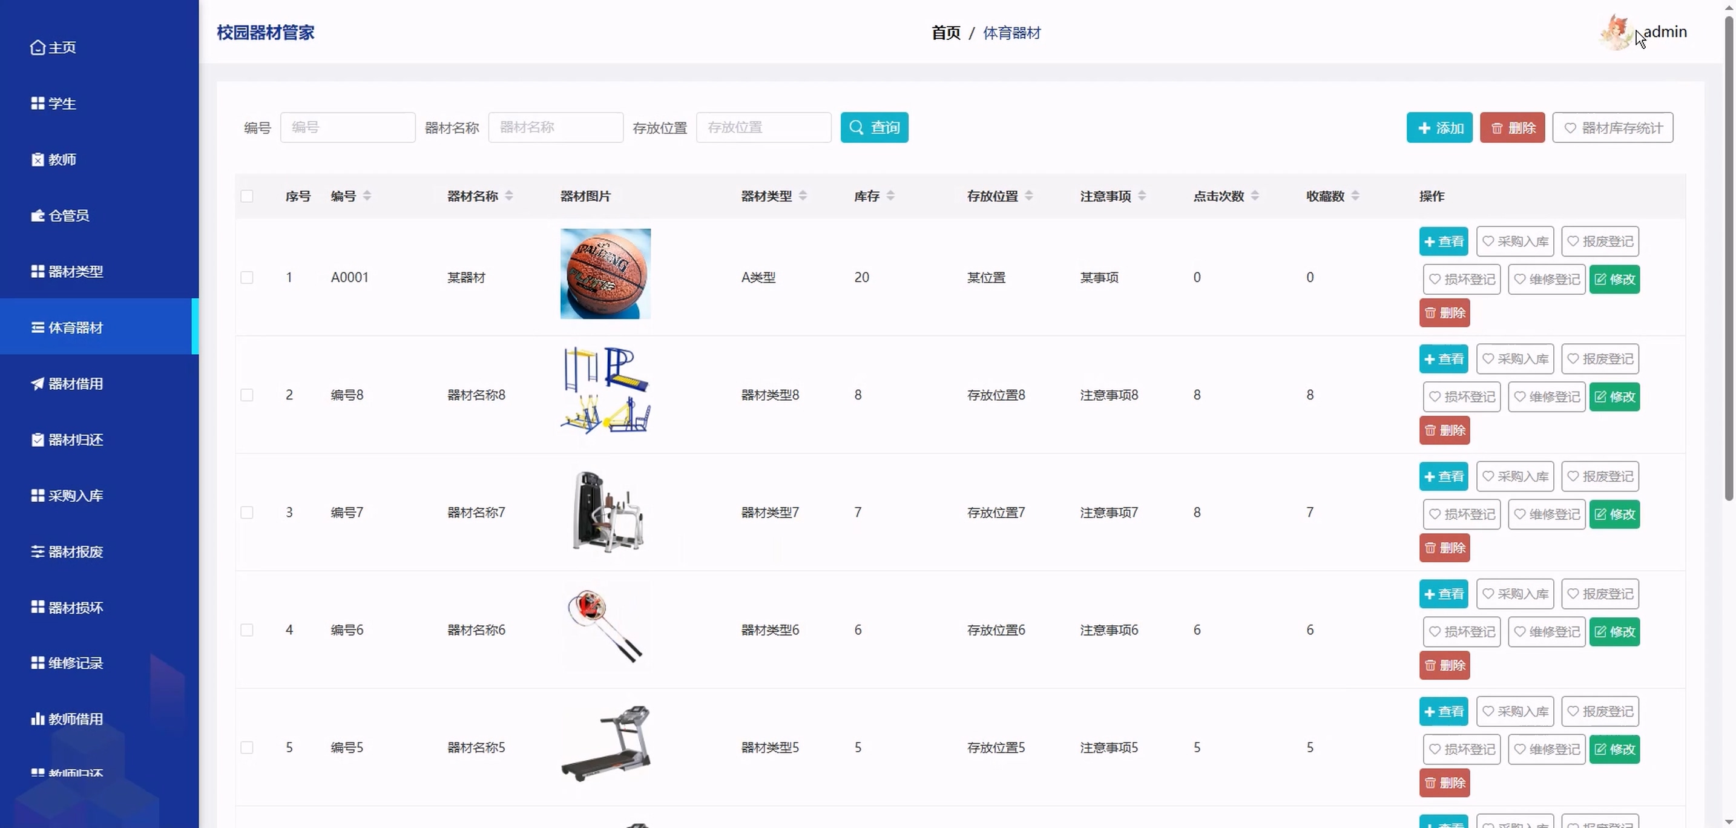The image size is (1736, 828).
Task: Sort by the 器材名称 column arrows
Action: [509, 196]
